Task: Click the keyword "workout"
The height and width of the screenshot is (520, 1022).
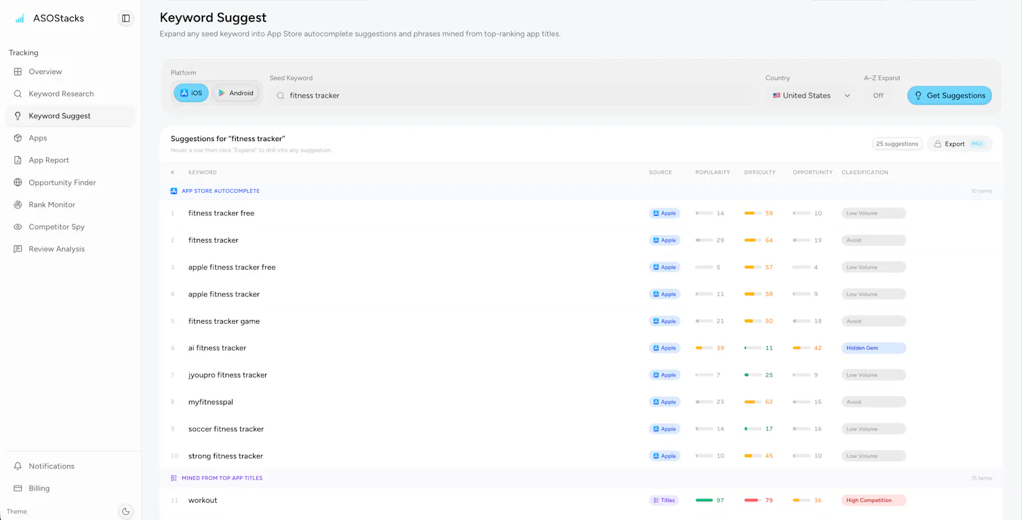Action: (x=202, y=500)
